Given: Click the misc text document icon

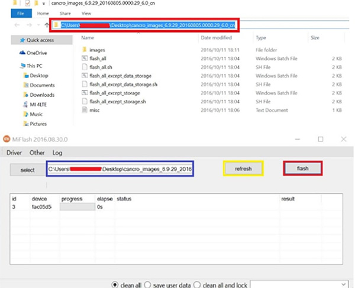Looking at the screenshot, I should [x=84, y=110].
